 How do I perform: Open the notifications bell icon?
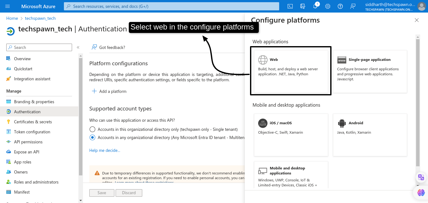[x=315, y=6]
